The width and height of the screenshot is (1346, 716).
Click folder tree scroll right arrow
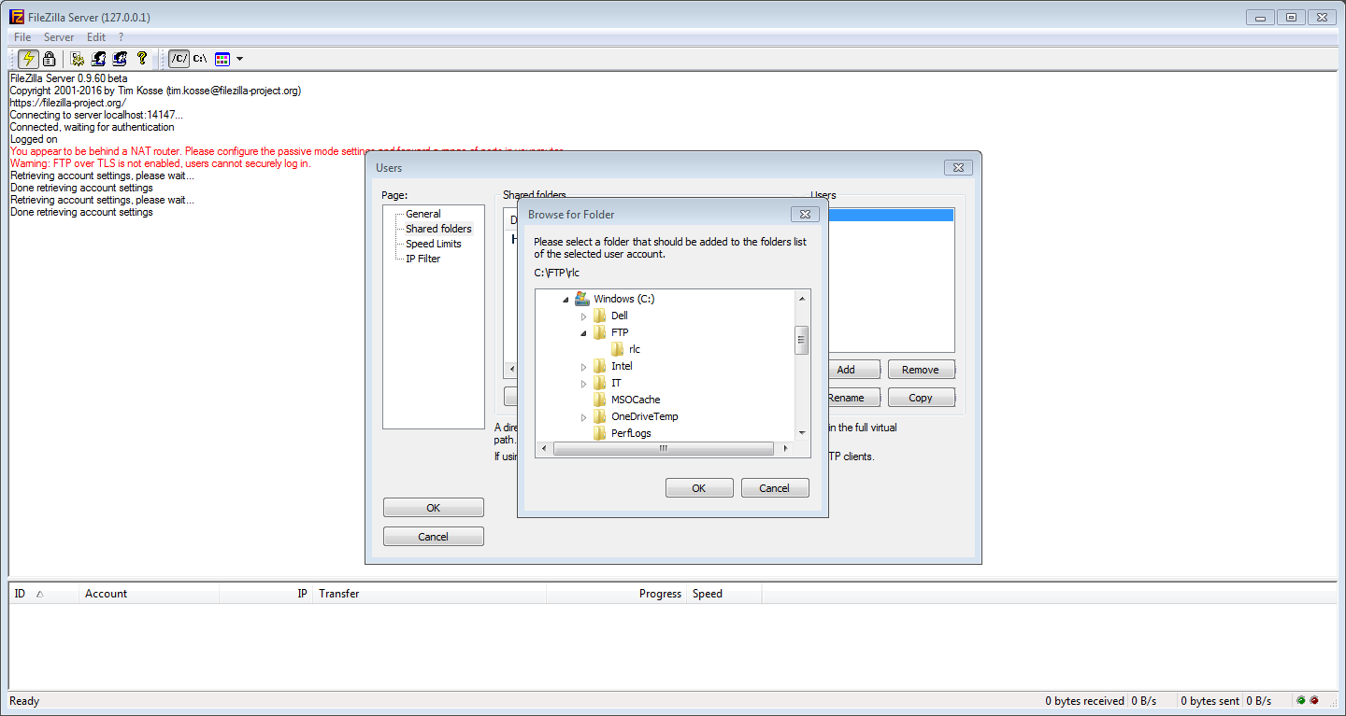point(786,449)
